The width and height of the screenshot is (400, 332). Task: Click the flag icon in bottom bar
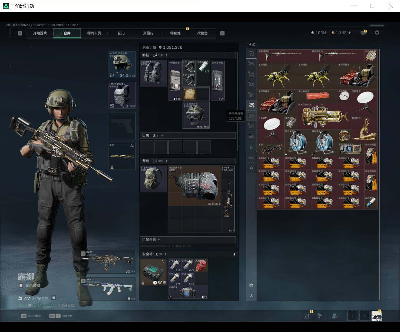click(x=319, y=316)
